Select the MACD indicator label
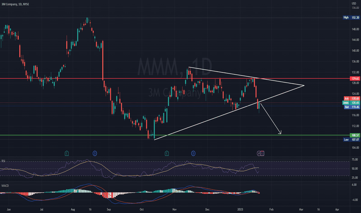Image resolution: width=361 pixels, height=213 pixels. (x=5, y=186)
